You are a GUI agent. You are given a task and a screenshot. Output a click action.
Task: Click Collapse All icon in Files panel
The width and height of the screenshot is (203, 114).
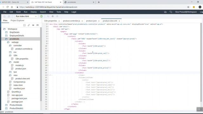tap(24, 25)
